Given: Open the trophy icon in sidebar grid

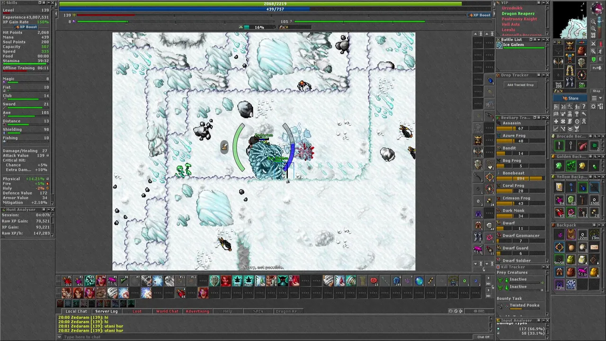Looking at the screenshot, I should [x=577, y=114].
